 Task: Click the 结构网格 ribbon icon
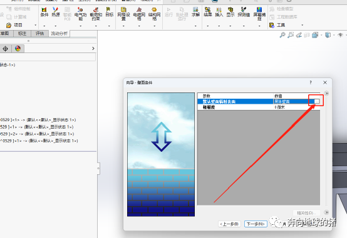155,14
